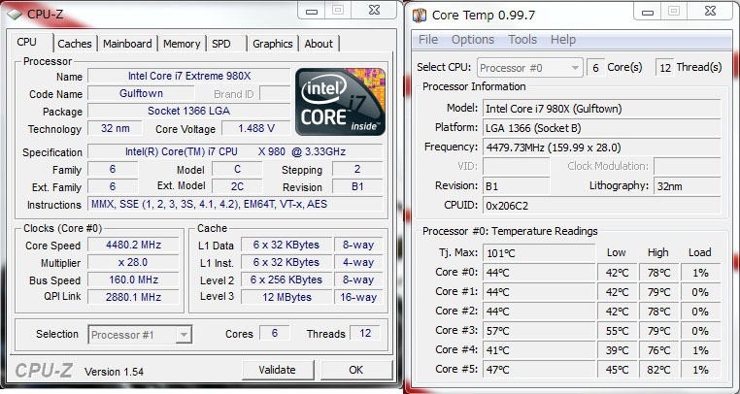This screenshot has width=740, height=394.
Task: Click the QPI Link value '2880.1 MHz'
Action: pos(134,297)
